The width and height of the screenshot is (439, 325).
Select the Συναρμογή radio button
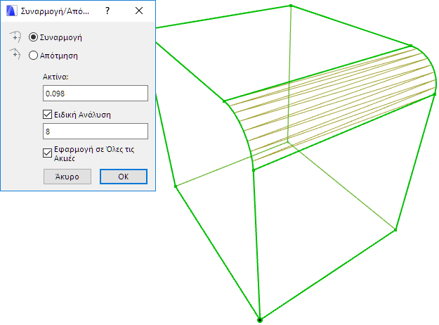click(x=33, y=37)
